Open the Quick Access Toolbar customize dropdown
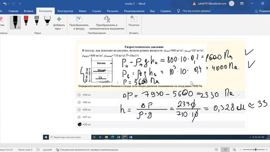The width and height of the screenshot is (270, 152). coord(20,4)
